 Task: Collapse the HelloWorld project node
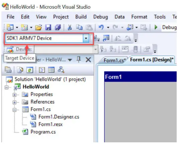click(x=7, y=87)
